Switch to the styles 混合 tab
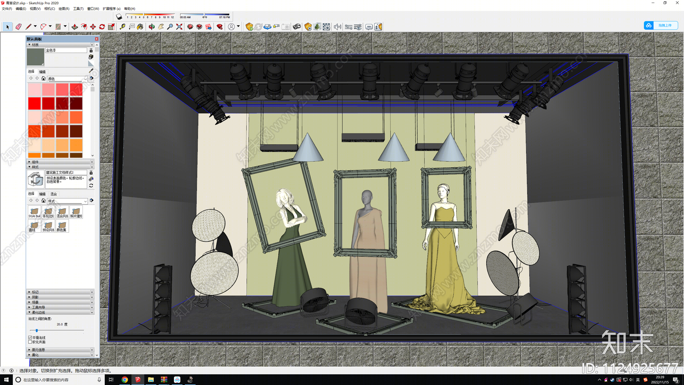This screenshot has height=385, width=684. click(53, 194)
